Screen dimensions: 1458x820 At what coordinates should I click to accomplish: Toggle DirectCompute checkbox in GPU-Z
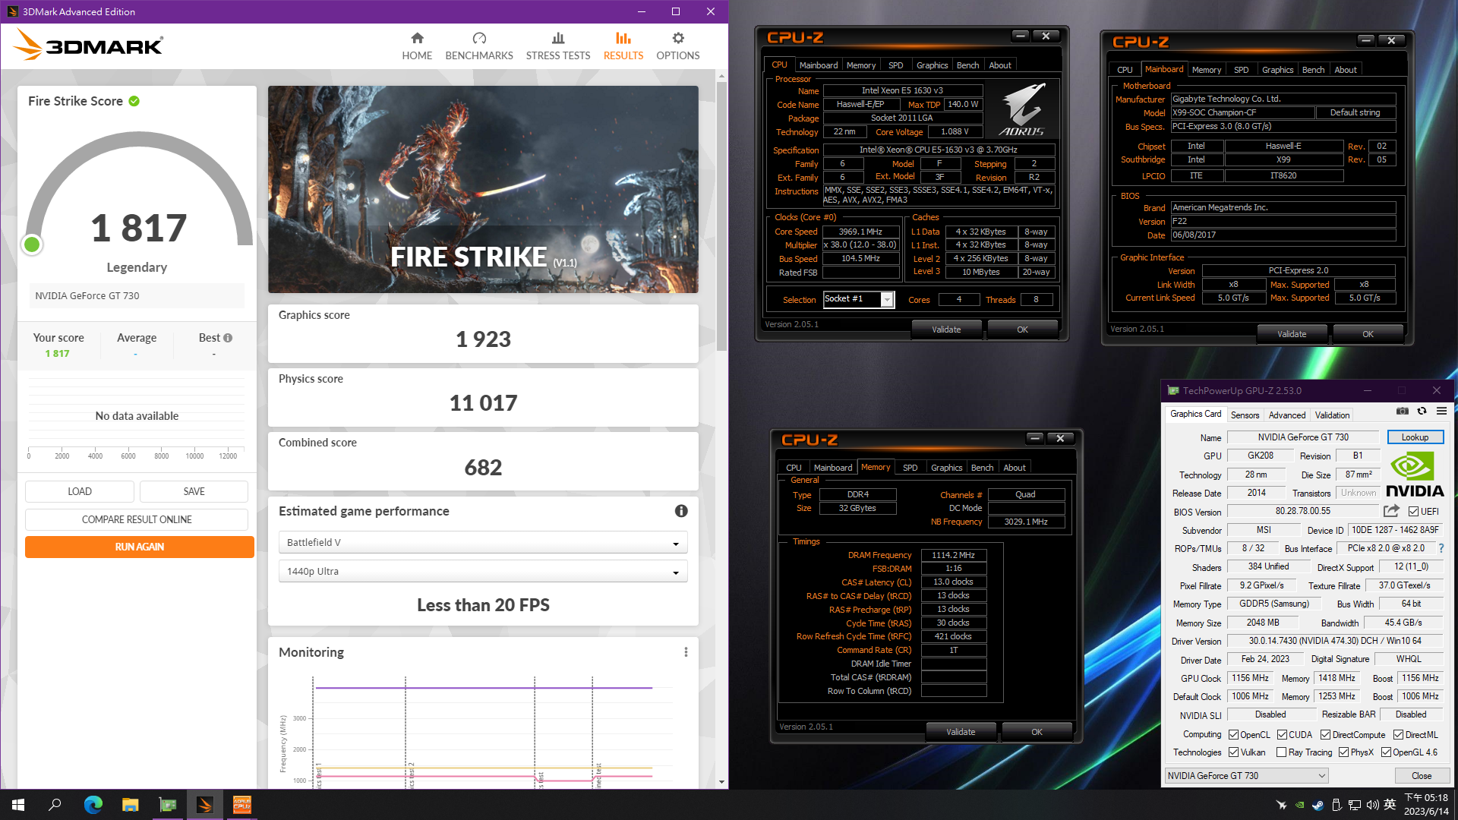1326,735
